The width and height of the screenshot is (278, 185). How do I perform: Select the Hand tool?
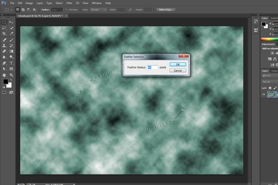[4, 75]
